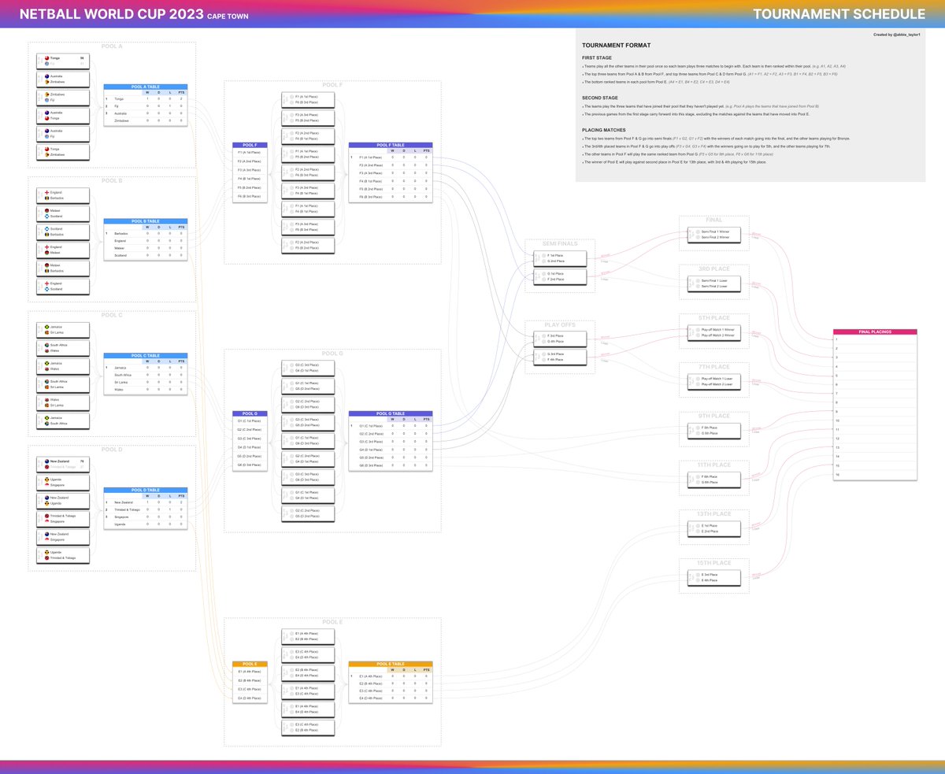Open the England vs Malawi match card
This screenshot has width=945, height=774.
(x=63, y=250)
